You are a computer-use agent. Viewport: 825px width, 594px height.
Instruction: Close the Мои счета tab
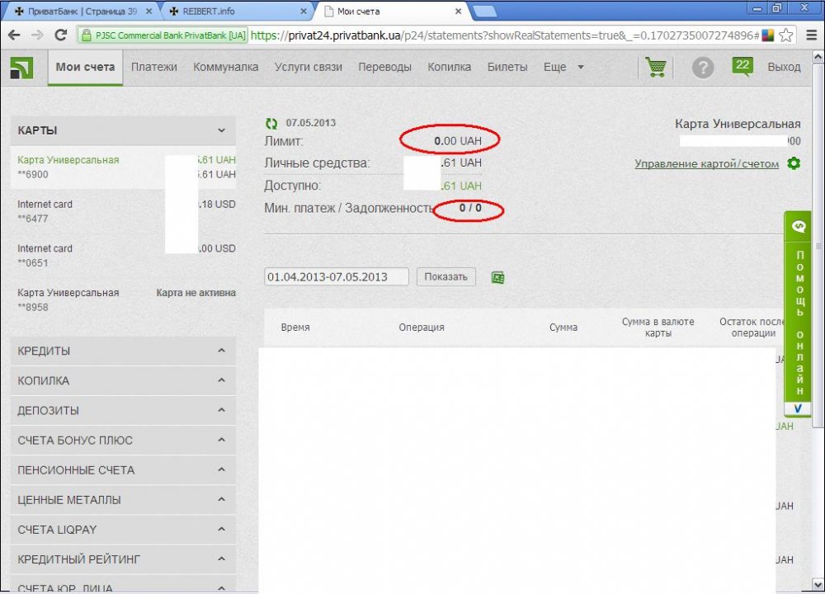point(458,11)
